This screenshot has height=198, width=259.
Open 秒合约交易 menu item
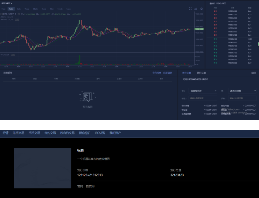coord(67,133)
